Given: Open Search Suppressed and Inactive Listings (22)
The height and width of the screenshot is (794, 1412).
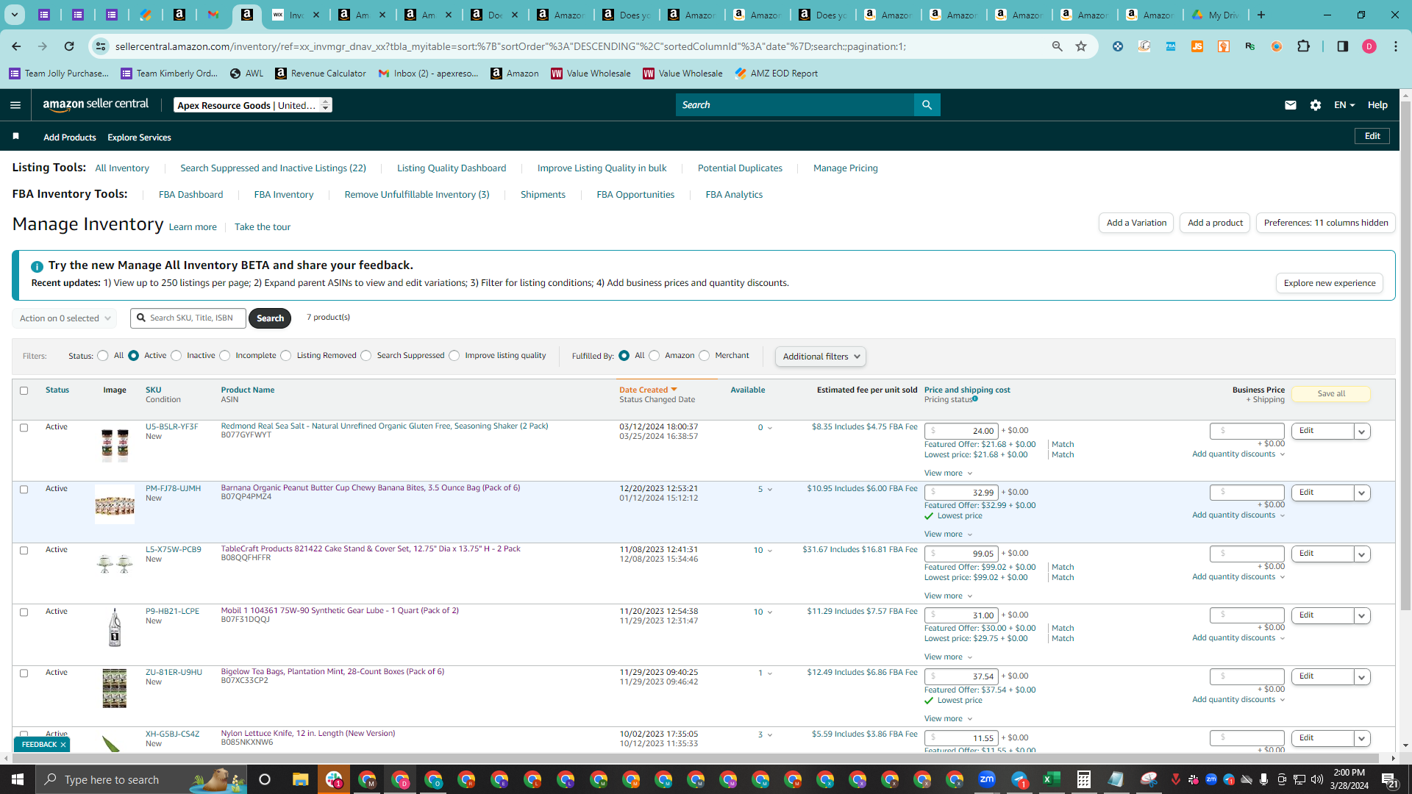Looking at the screenshot, I should click(273, 168).
